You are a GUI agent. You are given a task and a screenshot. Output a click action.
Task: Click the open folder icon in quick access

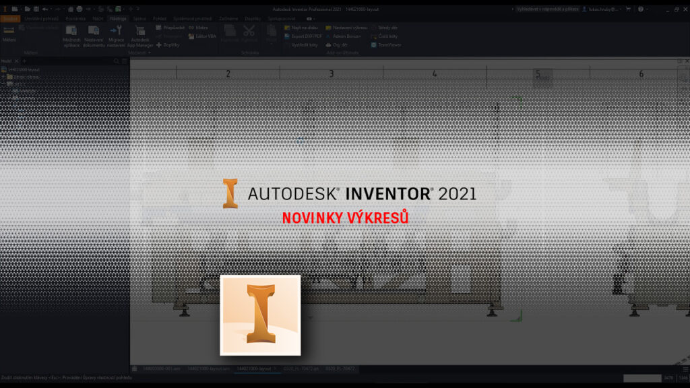[x=27, y=9]
